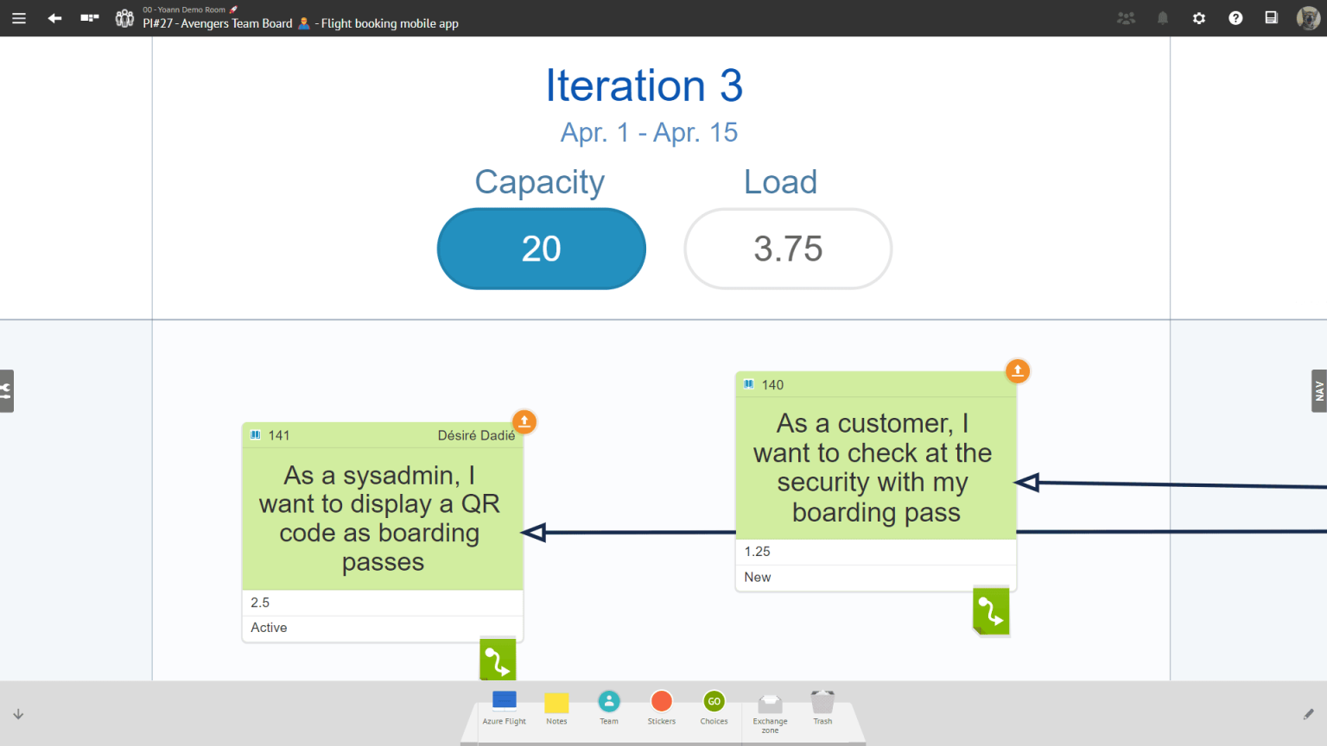Click the back navigation arrow

54,17
